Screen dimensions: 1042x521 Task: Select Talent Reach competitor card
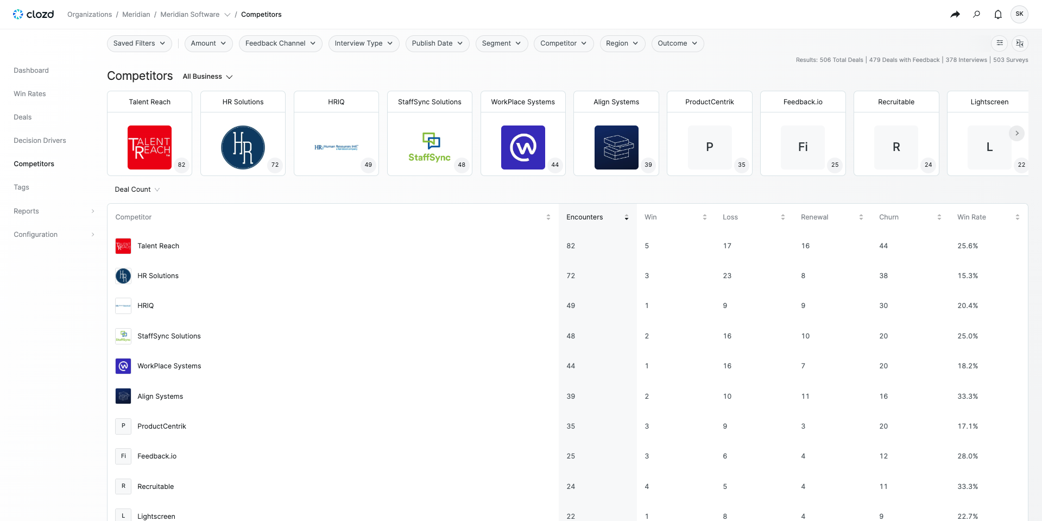[x=150, y=134]
